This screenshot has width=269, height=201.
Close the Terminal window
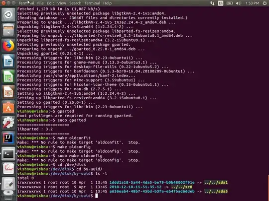point(3,3)
